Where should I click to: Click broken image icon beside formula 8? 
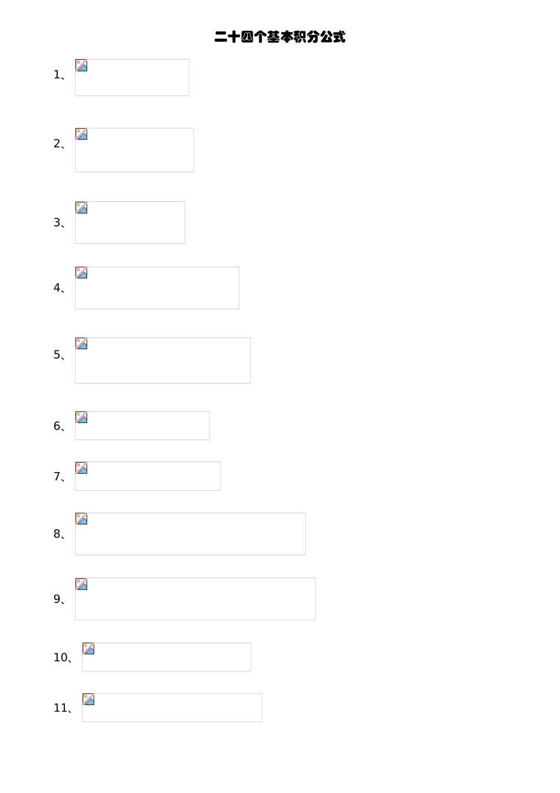(x=81, y=519)
